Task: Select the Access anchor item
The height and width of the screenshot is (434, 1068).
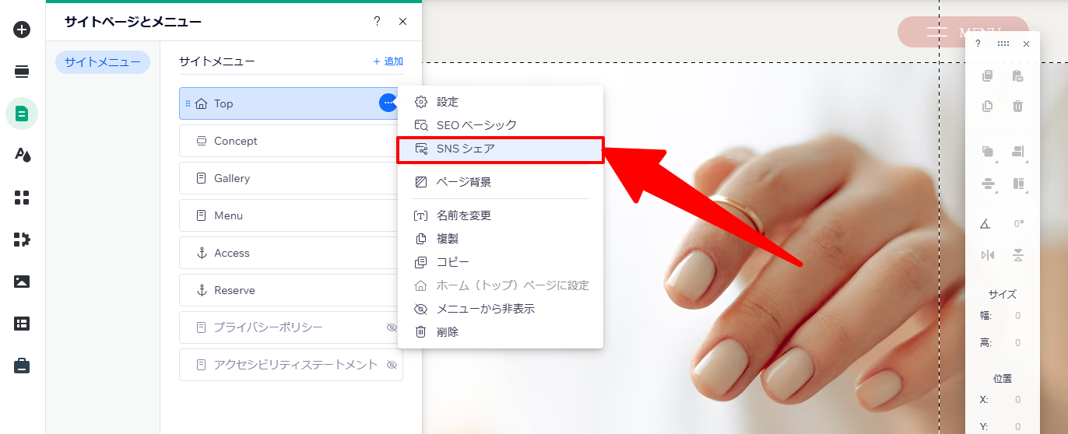Action: tap(290, 253)
